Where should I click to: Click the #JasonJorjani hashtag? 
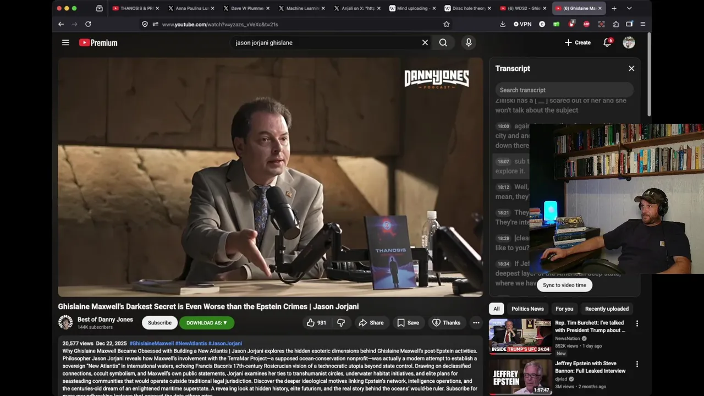click(x=225, y=343)
